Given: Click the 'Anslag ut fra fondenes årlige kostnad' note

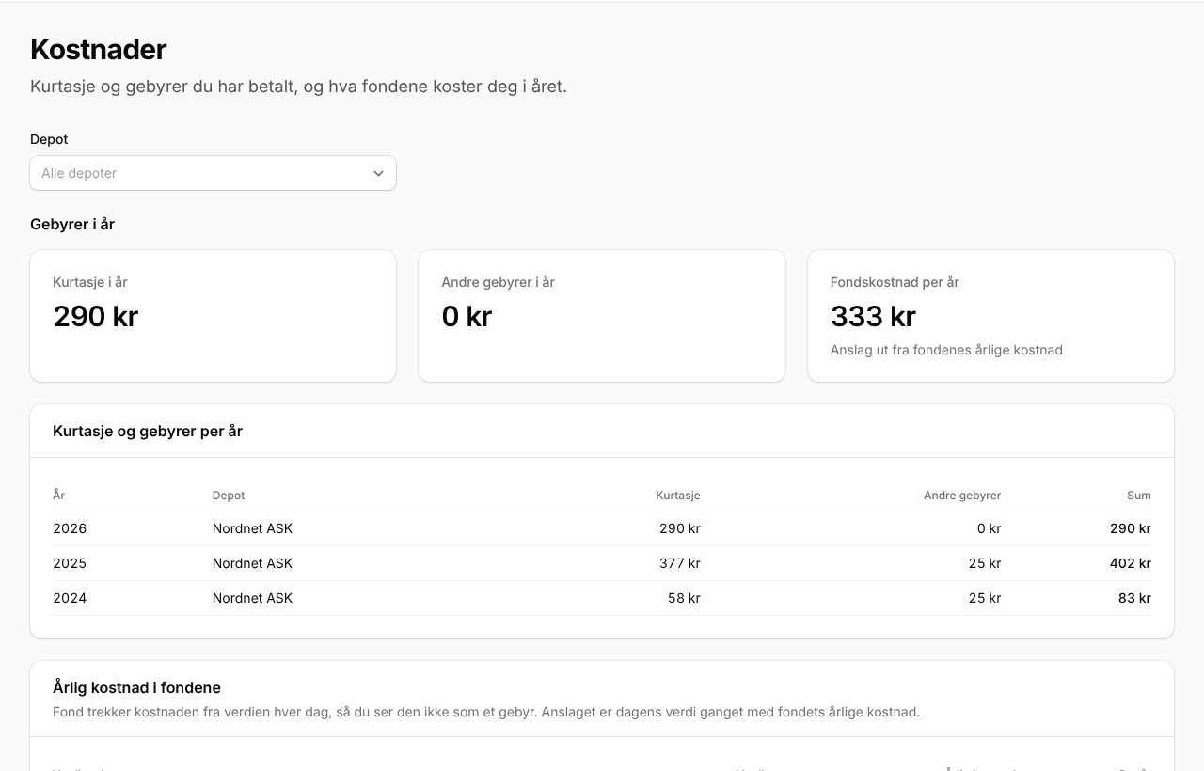Looking at the screenshot, I should pyautogui.click(x=946, y=350).
